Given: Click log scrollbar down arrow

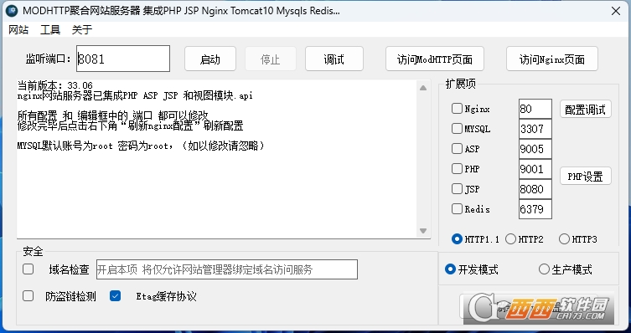Looking at the screenshot, I should tap(423, 231).
